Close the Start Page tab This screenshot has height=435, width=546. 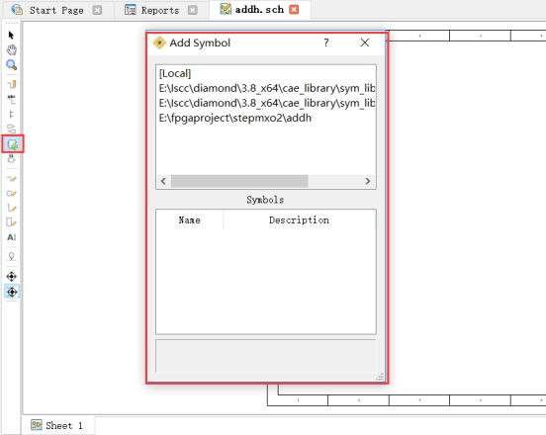tap(98, 11)
